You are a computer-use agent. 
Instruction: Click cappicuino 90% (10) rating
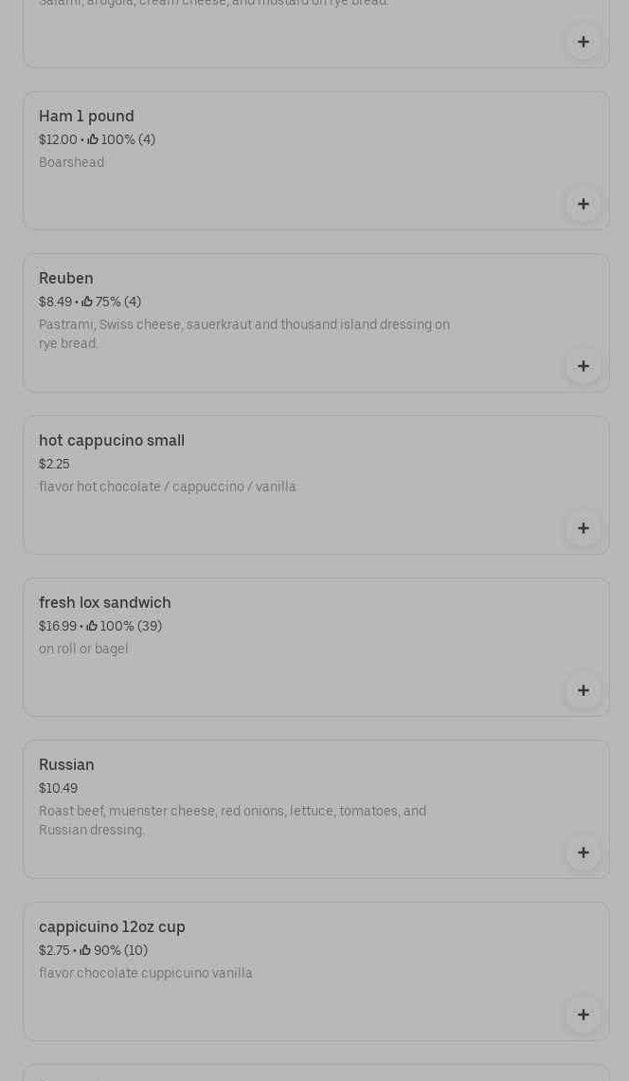point(114,951)
